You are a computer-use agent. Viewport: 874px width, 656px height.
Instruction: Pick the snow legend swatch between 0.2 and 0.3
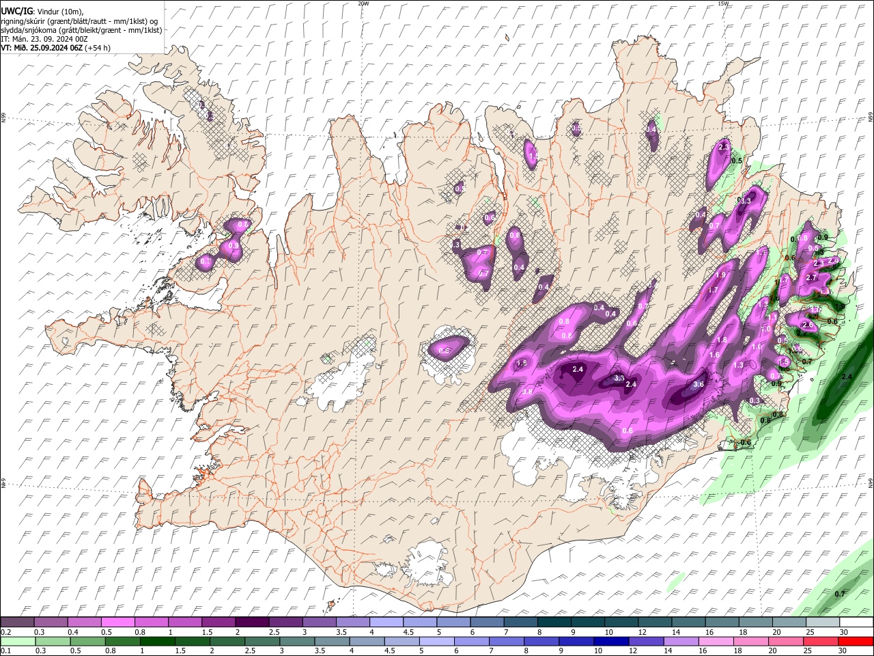[x=18, y=622]
